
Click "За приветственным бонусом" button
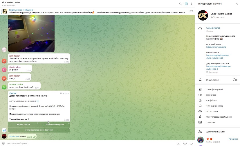pos(39,130)
